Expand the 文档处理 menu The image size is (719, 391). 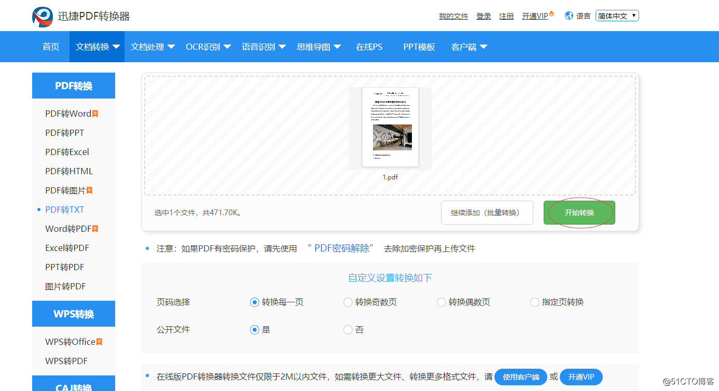[x=153, y=47]
